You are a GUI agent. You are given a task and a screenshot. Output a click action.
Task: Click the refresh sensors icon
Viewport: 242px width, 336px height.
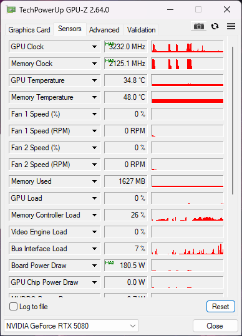click(x=215, y=26)
